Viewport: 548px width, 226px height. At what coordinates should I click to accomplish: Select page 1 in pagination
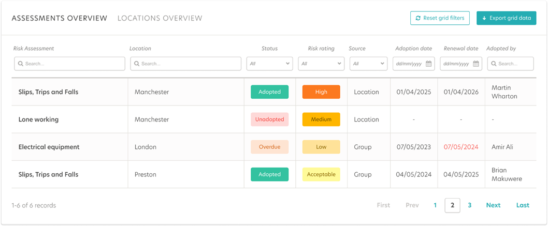point(435,205)
